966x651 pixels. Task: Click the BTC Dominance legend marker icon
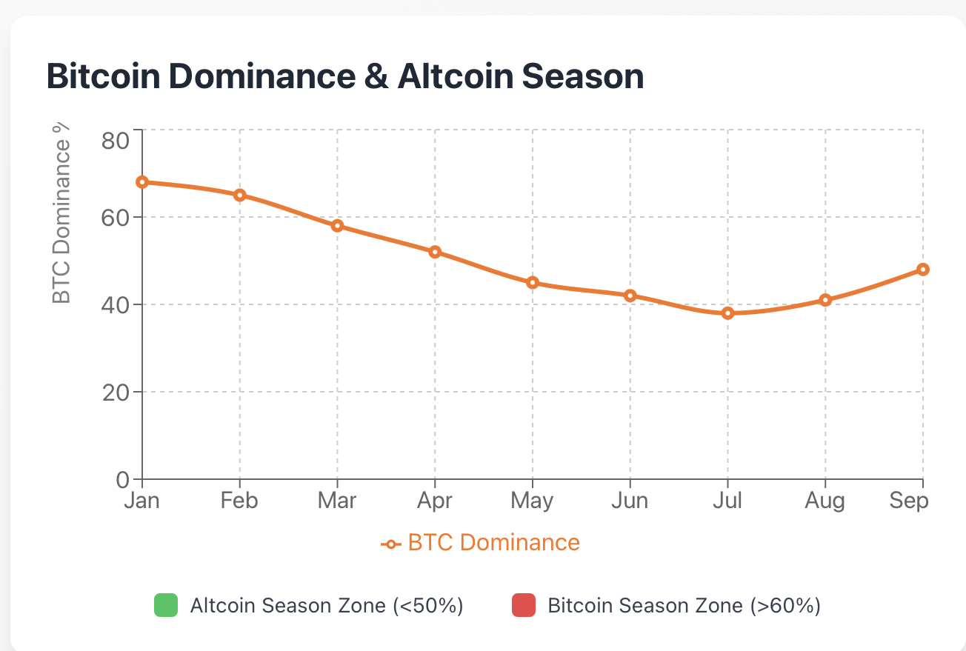pos(391,544)
